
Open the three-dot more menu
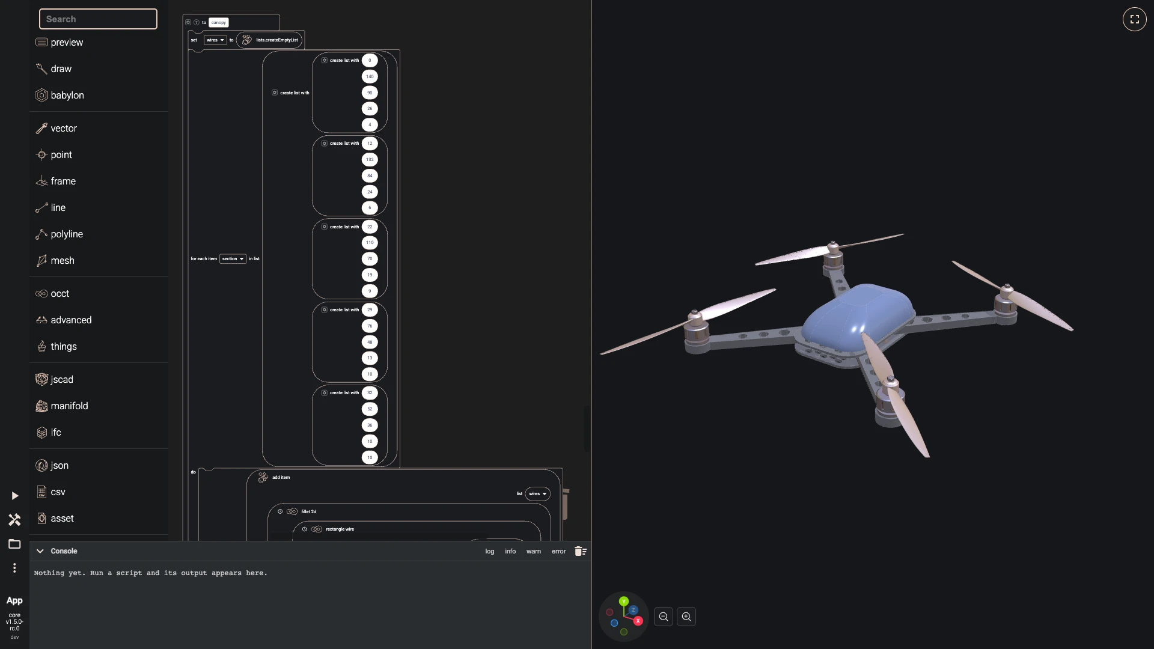(x=14, y=568)
